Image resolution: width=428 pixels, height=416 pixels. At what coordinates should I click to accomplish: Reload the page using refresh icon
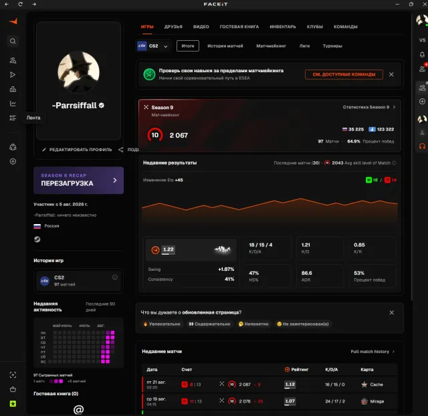pos(20,4)
